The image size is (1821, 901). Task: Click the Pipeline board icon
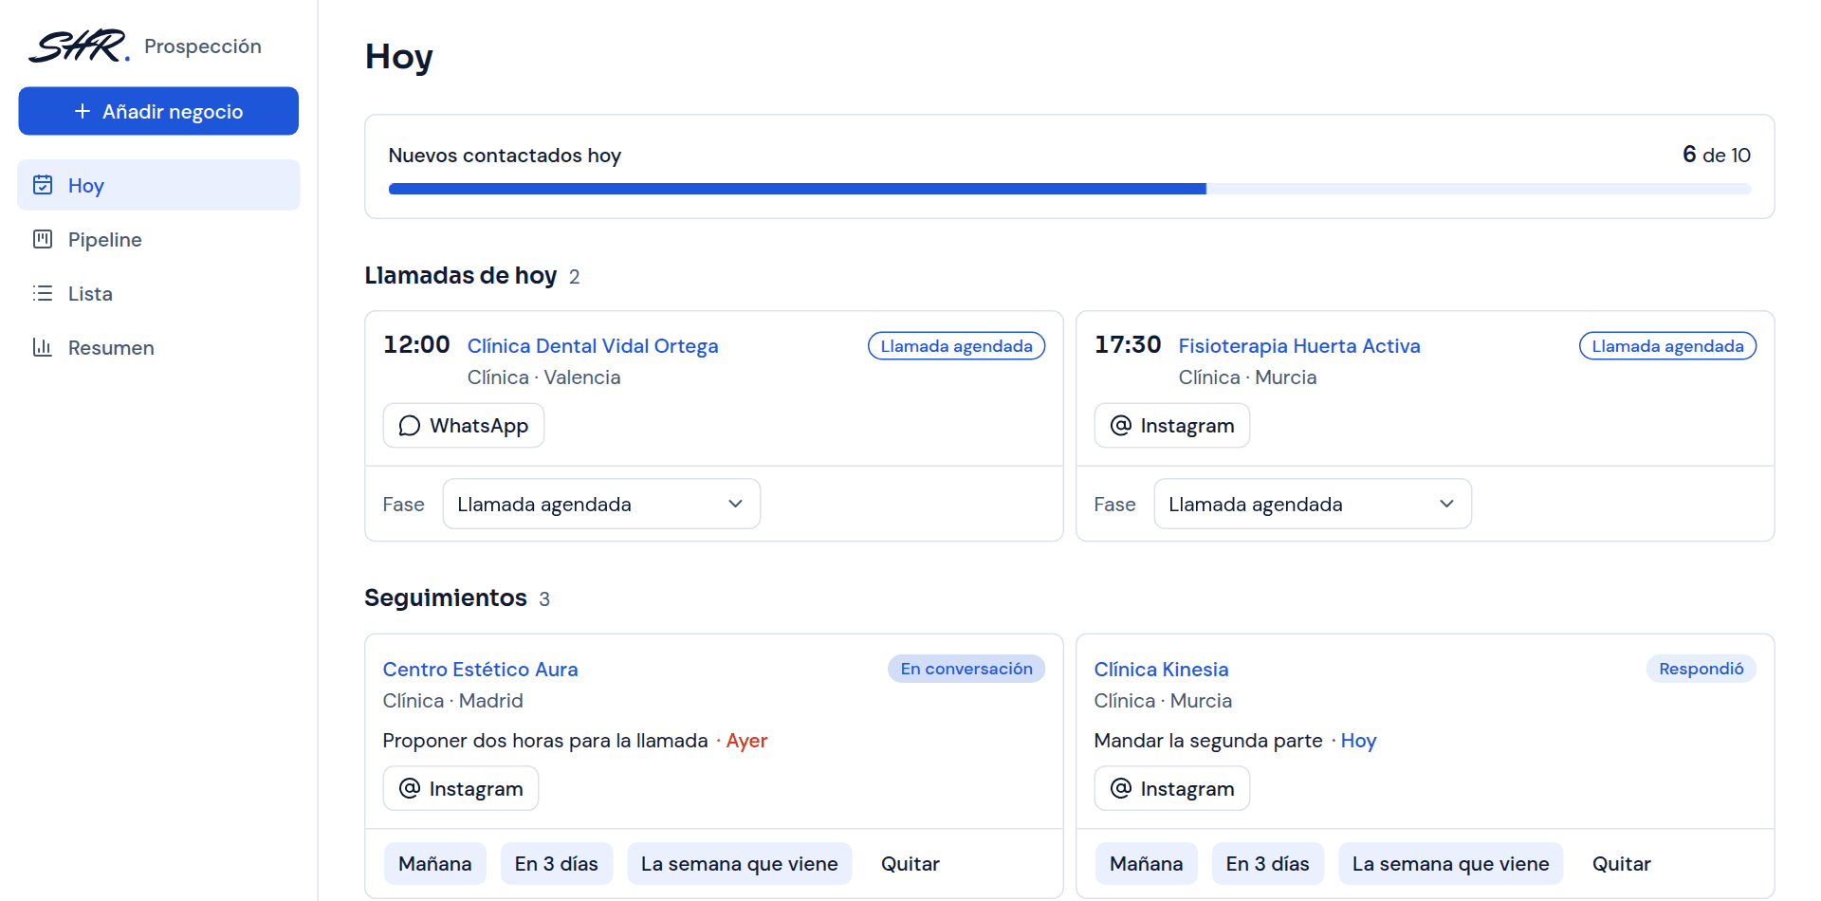pyautogui.click(x=43, y=239)
